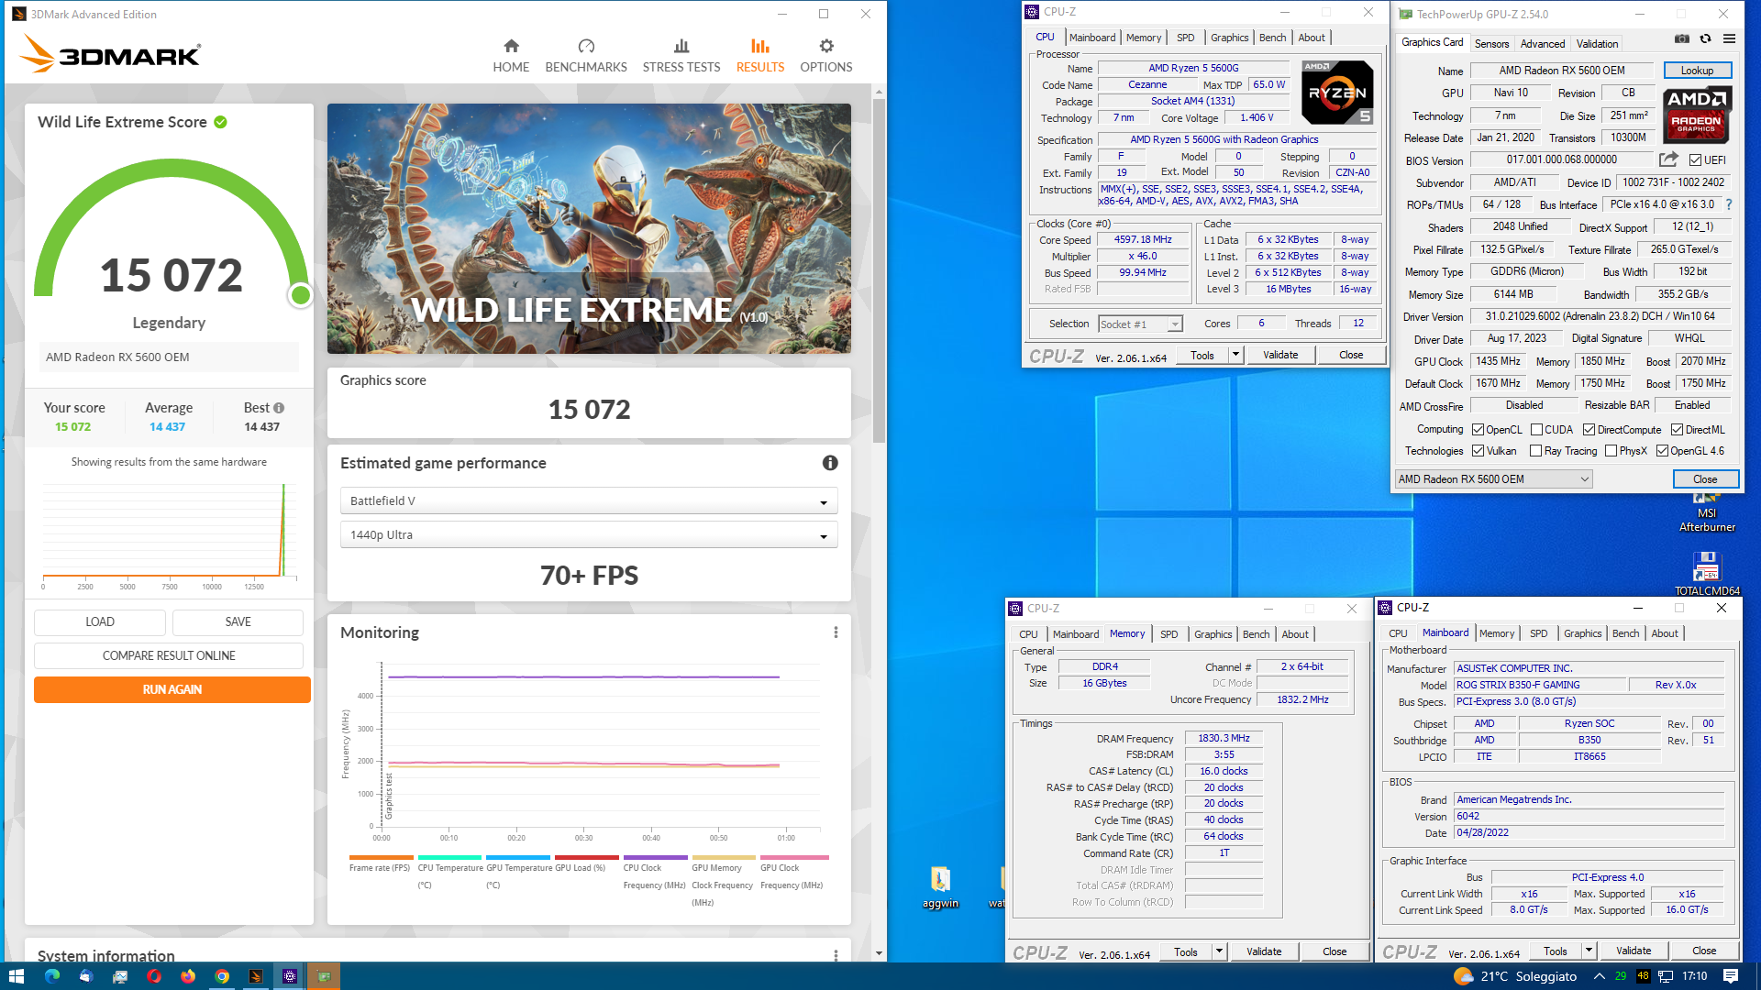This screenshot has height=990, width=1761.
Task: Open 3DMark HOME section
Action: click(511, 55)
